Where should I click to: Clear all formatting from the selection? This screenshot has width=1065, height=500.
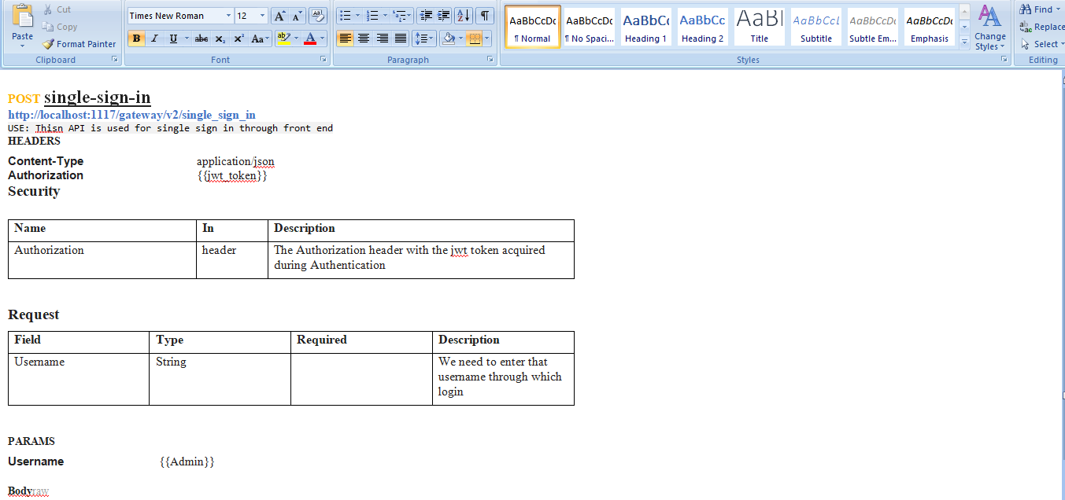point(318,16)
